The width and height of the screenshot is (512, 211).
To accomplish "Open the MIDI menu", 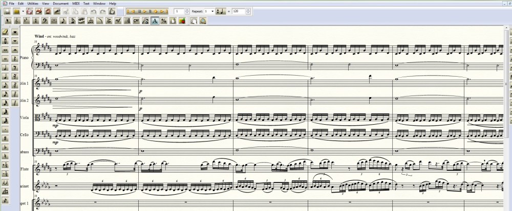I will pyautogui.click(x=76, y=4).
